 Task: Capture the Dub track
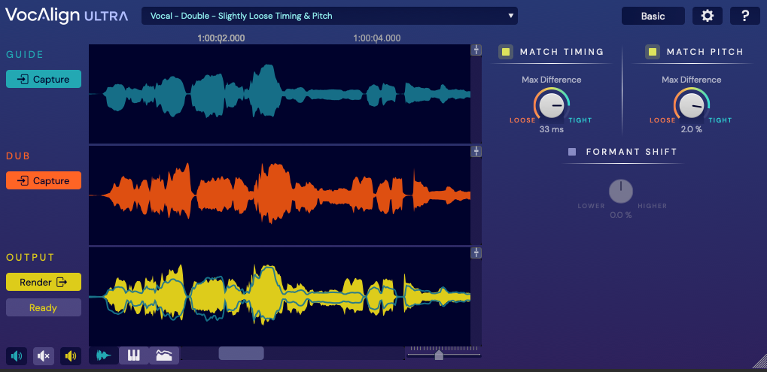[x=44, y=180]
